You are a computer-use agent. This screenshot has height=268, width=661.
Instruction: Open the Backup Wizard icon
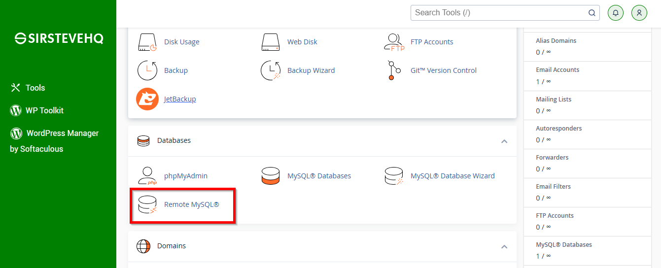point(271,70)
